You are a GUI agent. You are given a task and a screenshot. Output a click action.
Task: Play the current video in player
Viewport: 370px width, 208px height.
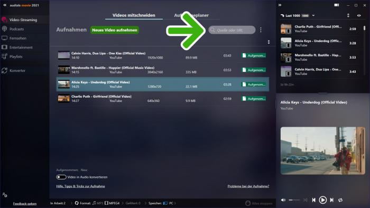point(322,200)
